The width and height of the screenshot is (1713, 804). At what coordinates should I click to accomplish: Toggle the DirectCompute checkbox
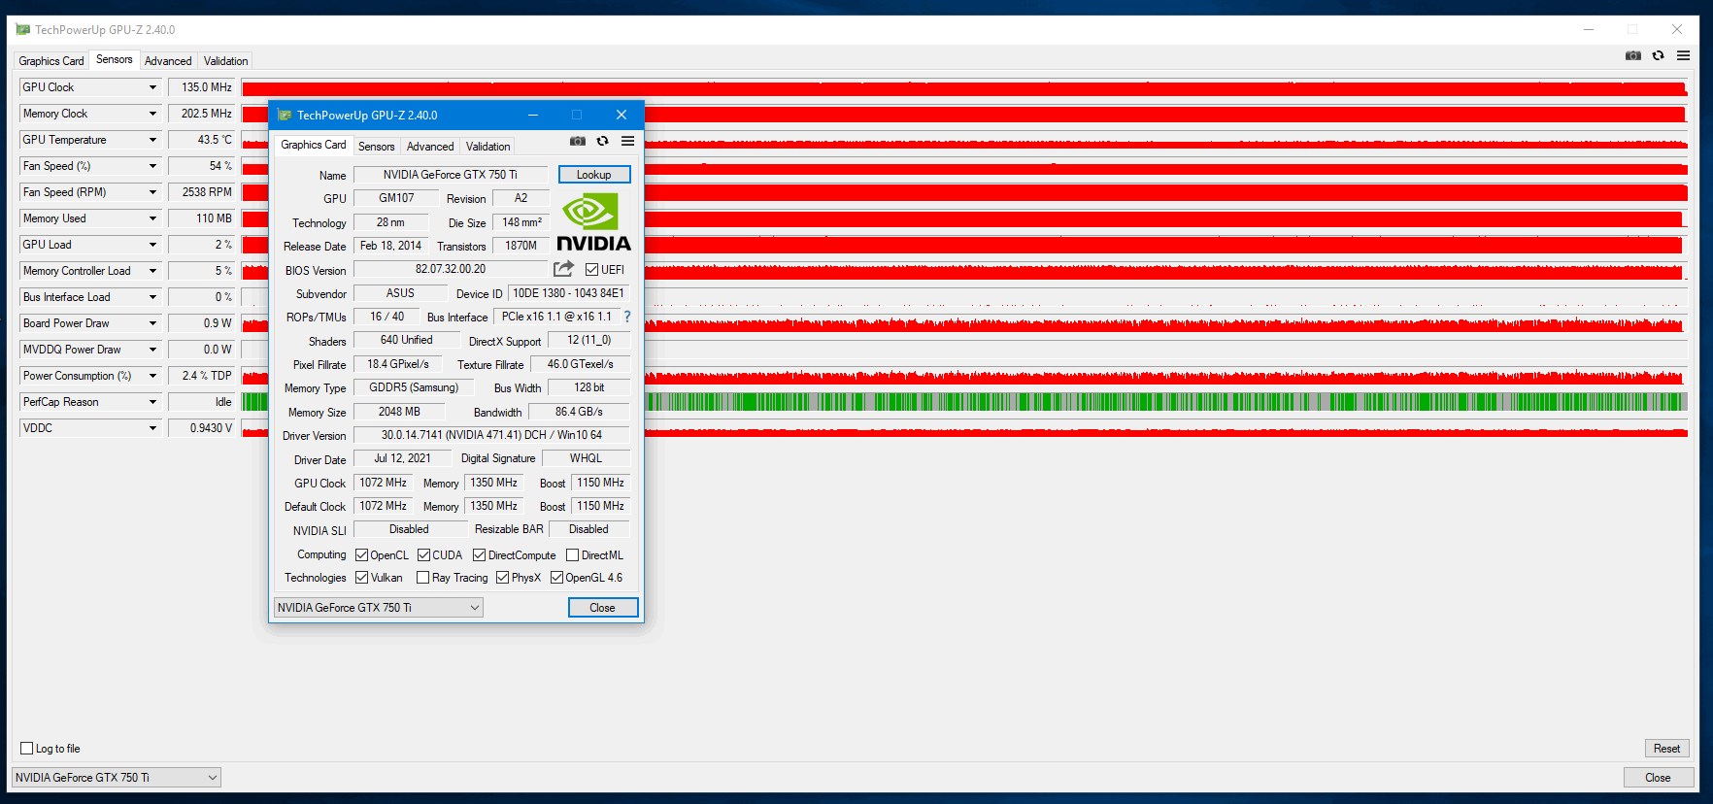[480, 555]
